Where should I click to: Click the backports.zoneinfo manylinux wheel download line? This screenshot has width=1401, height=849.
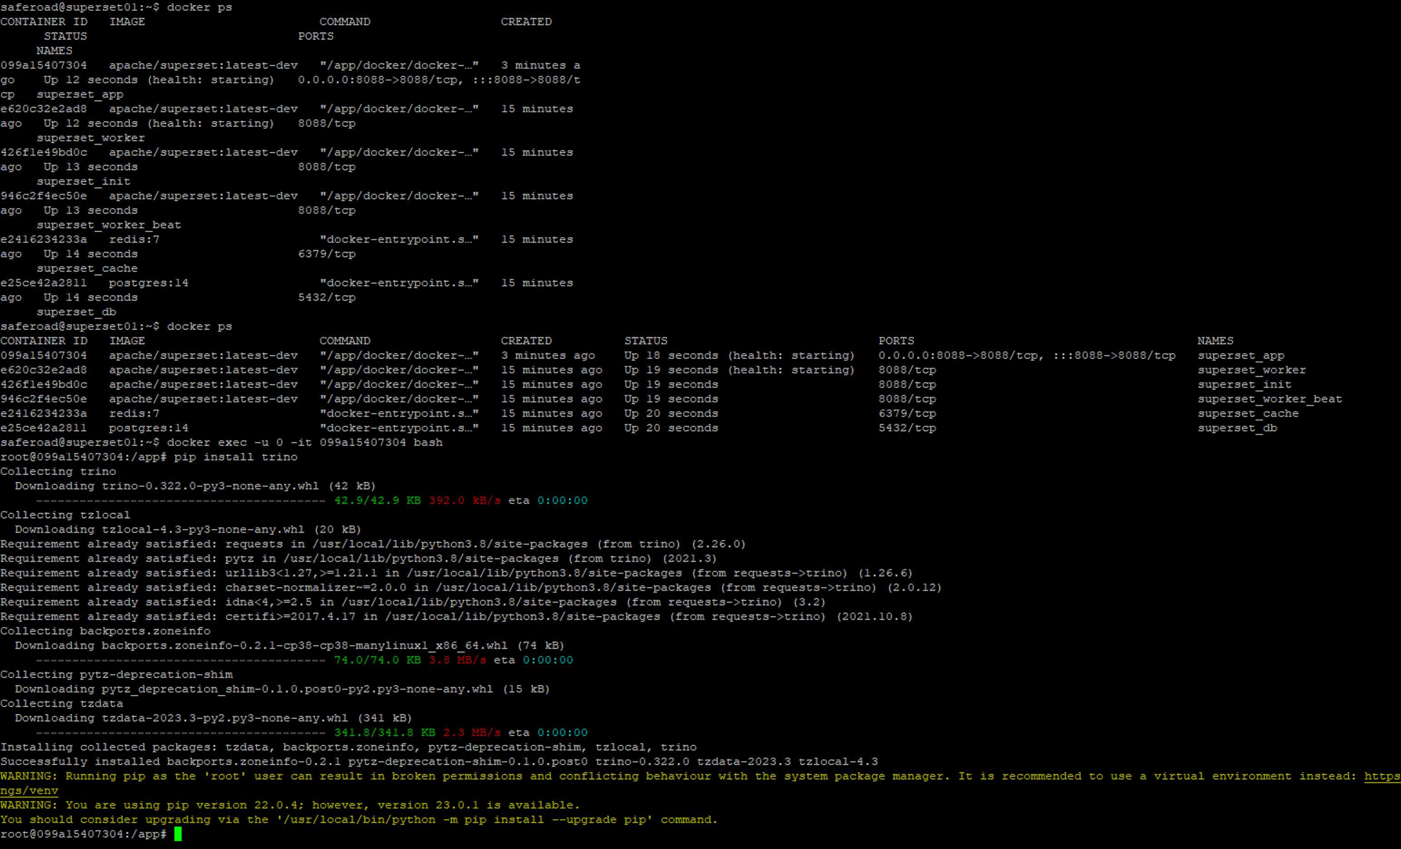[x=289, y=645]
